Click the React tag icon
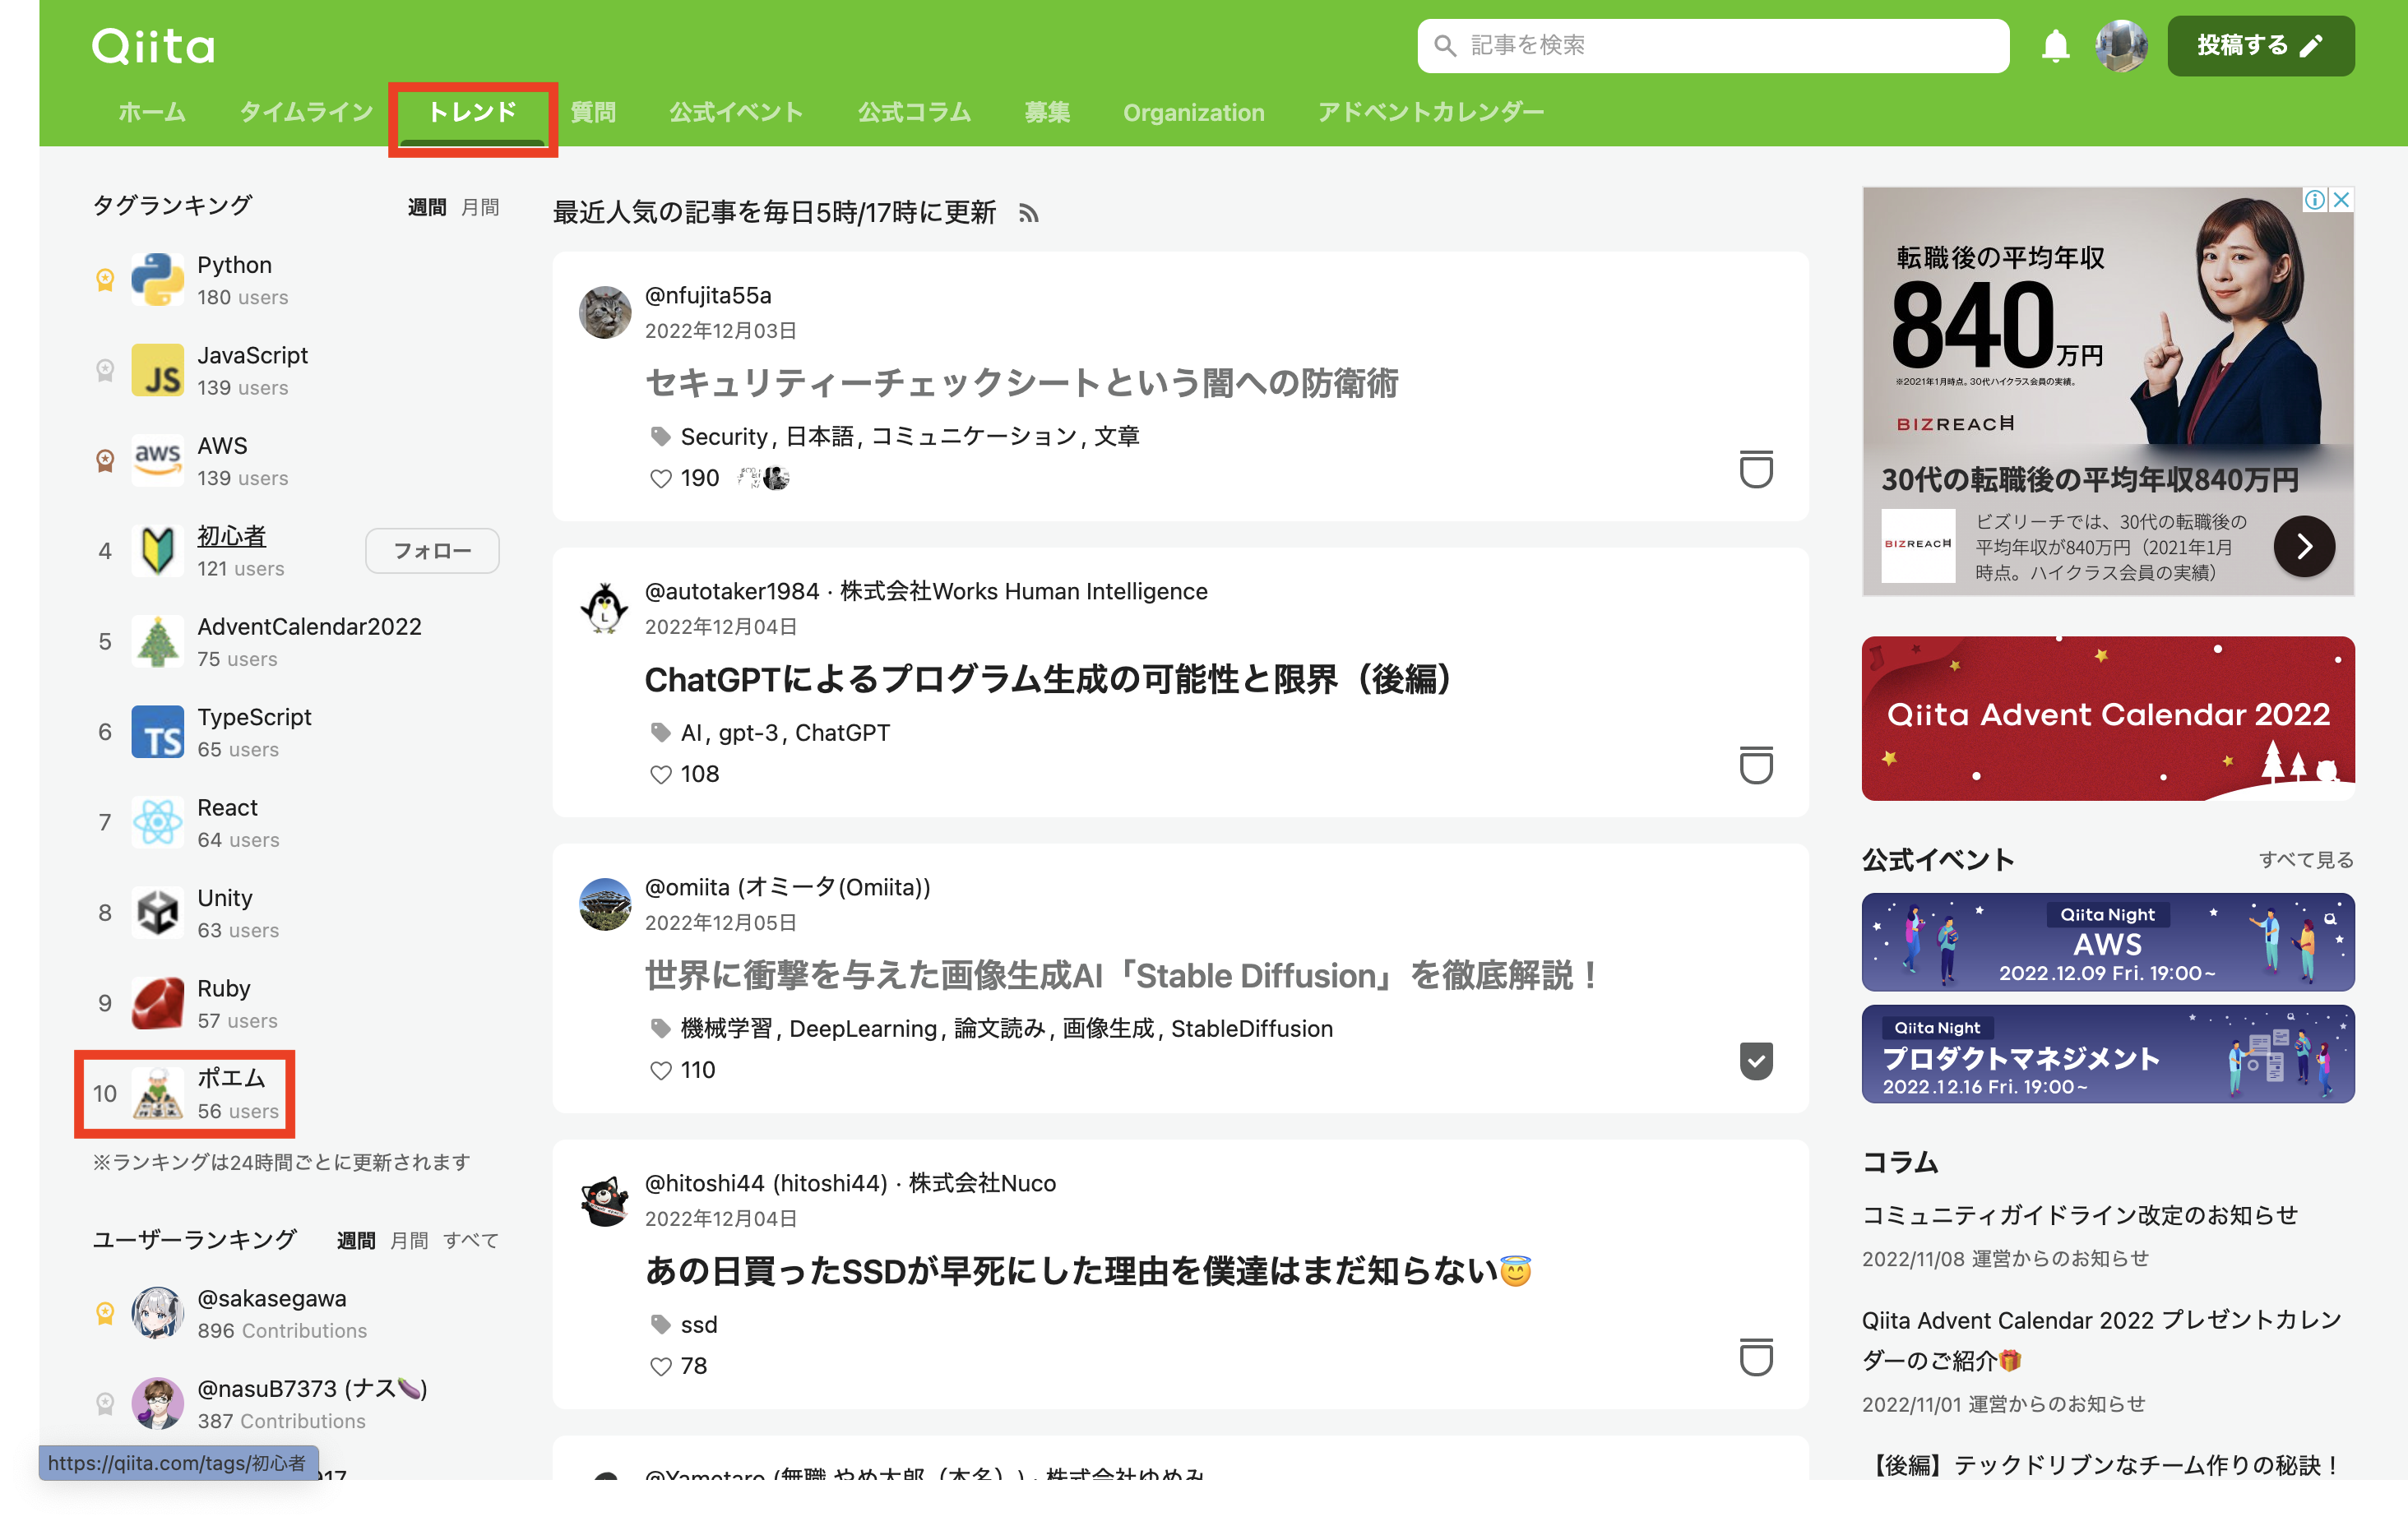The width and height of the screenshot is (2408, 1526). [x=157, y=822]
